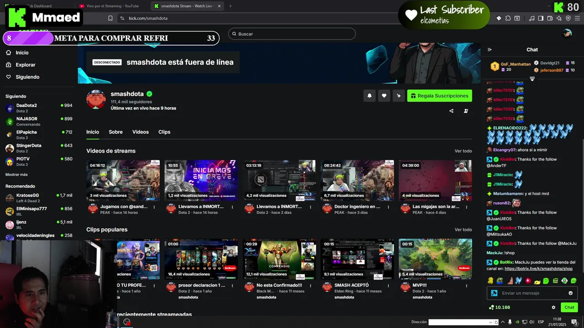Click 'Mostrar más' under Siguiendo list
Image resolution: width=584 pixels, height=328 pixels.
click(x=16, y=174)
